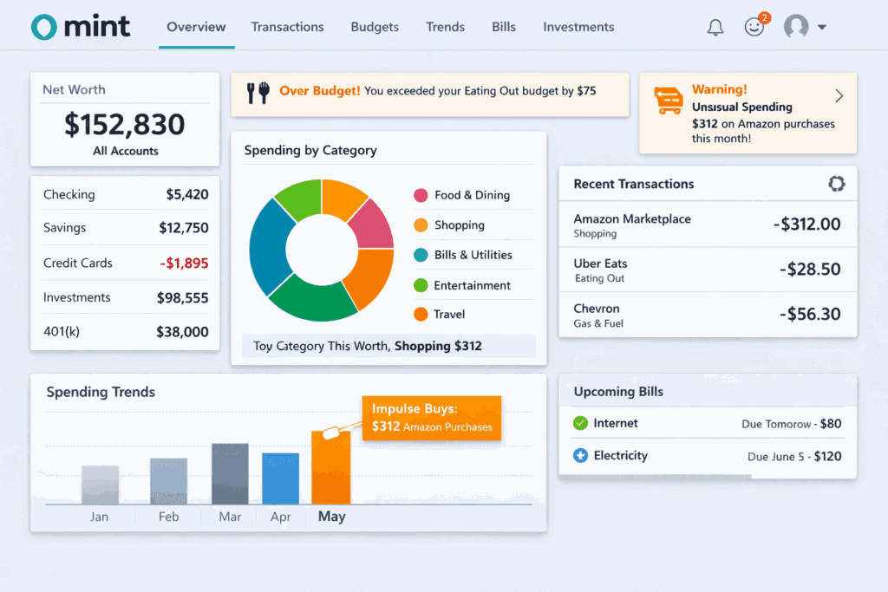
Task: Open the Investments tab
Action: coord(578,27)
